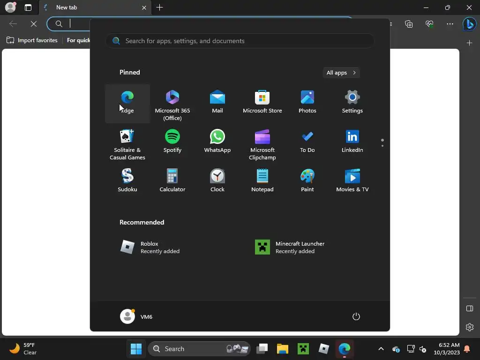480x360 pixels.
Task: Click the Windows Start button on taskbar
Action: (x=136, y=348)
